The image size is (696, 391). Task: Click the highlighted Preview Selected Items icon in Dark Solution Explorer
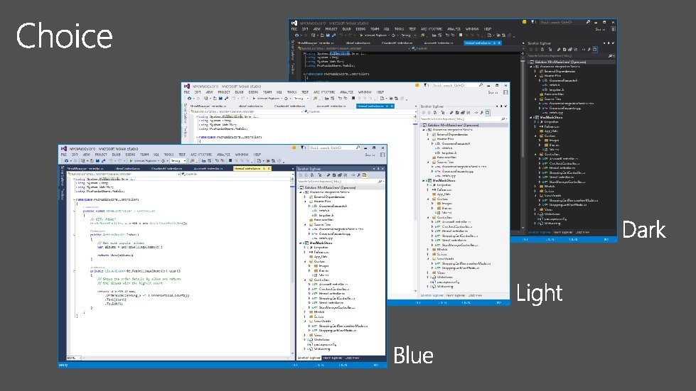click(595, 49)
